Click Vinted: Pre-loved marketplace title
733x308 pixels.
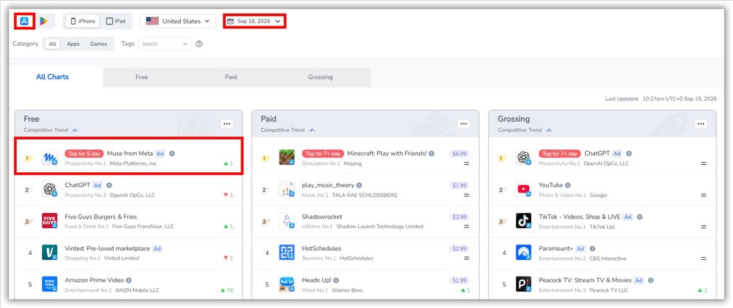click(107, 249)
